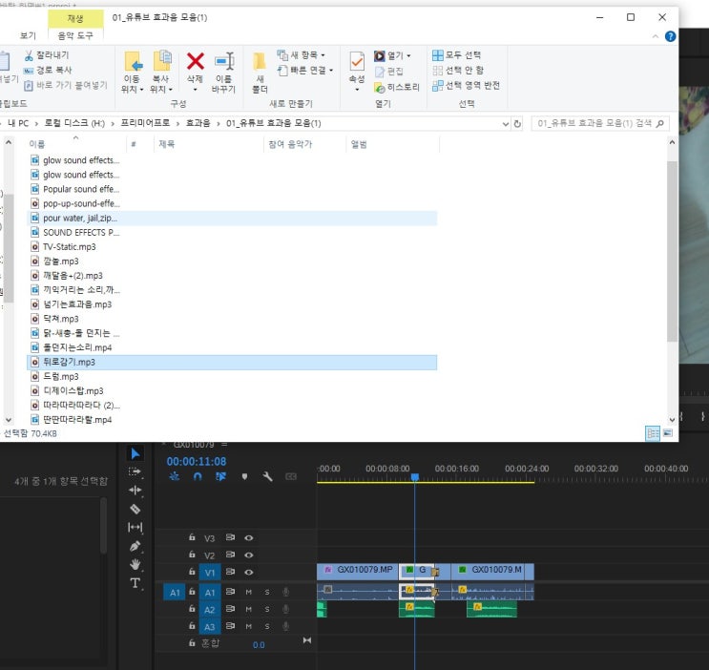Screen dimensions: 709x670
Task: Click the timeline playhead marker
Action: [x=415, y=477]
